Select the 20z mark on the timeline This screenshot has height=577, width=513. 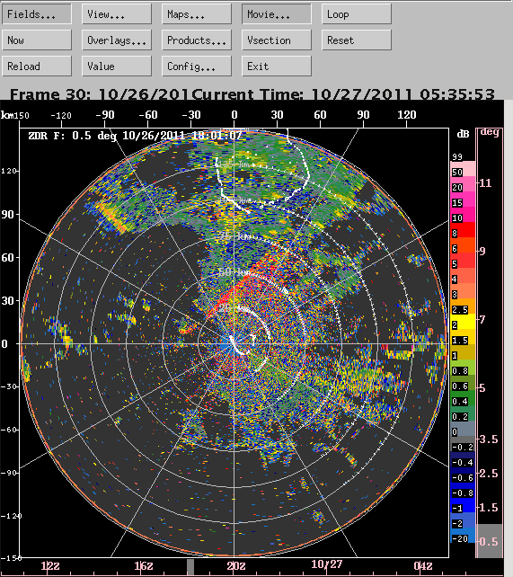tap(235, 565)
